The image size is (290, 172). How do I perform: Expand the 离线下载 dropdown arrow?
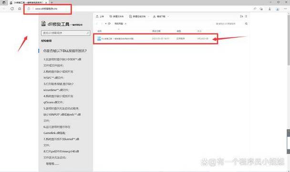(168, 17)
